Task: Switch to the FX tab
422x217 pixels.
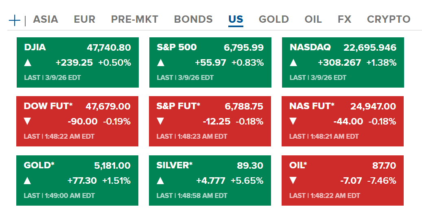Action: click(x=344, y=19)
